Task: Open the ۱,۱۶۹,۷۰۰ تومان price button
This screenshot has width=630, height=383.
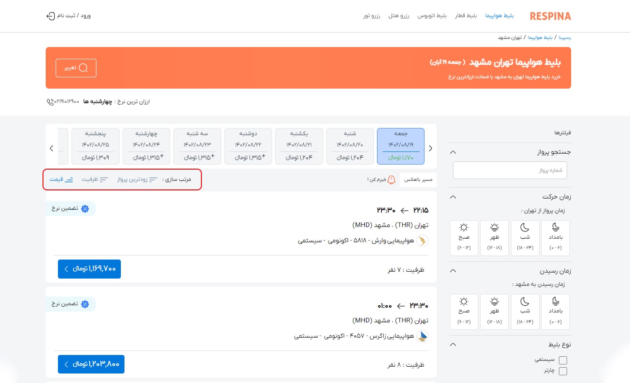Action: pos(89,269)
